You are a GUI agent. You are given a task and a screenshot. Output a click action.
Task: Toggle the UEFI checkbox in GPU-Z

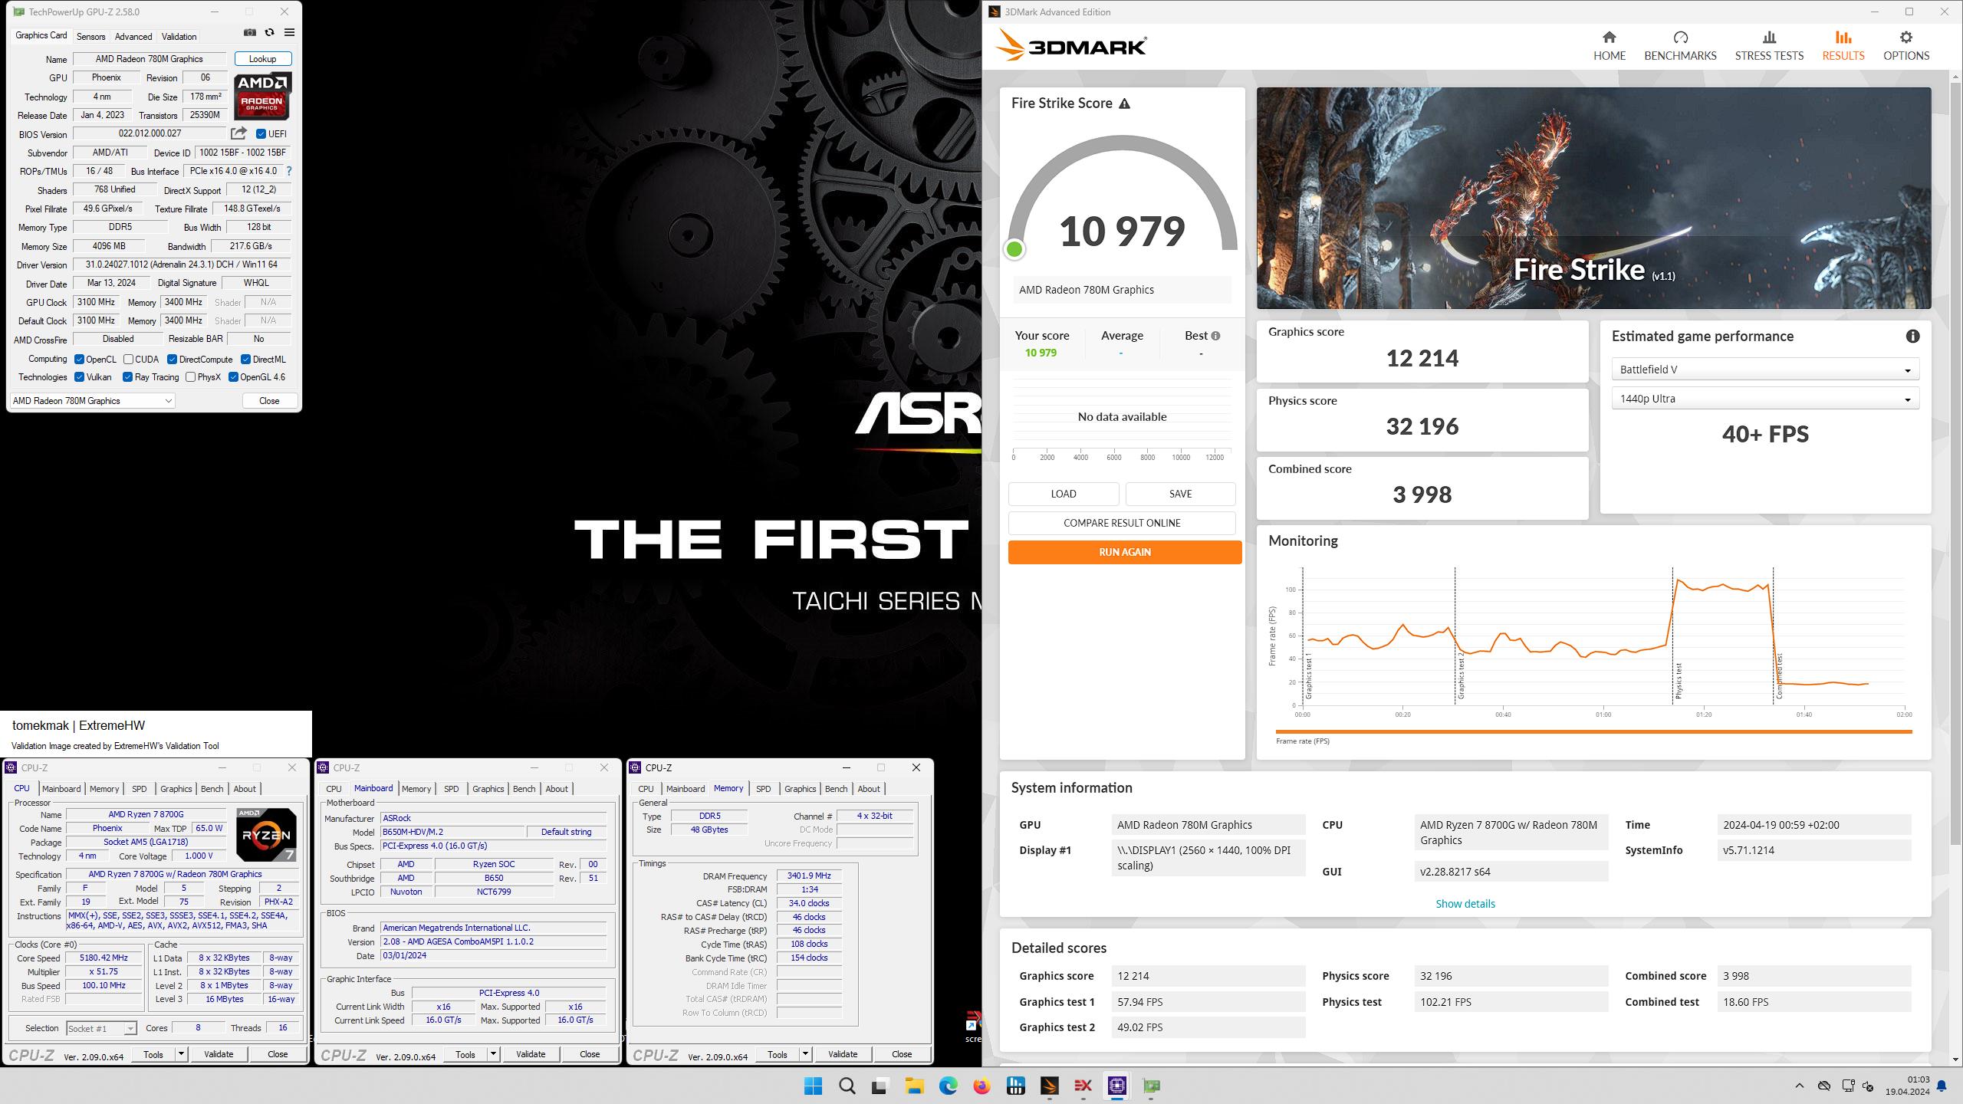(261, 133)
